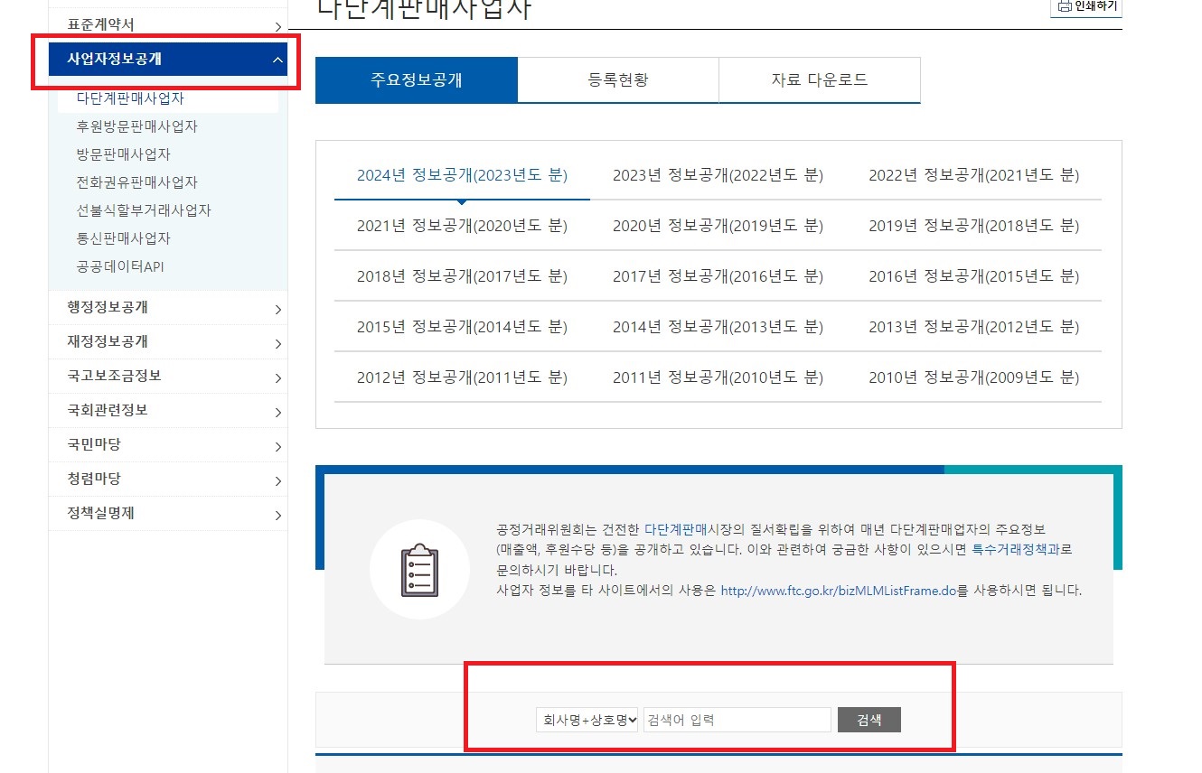Click the 검색 search button

(x=869, y=720)
